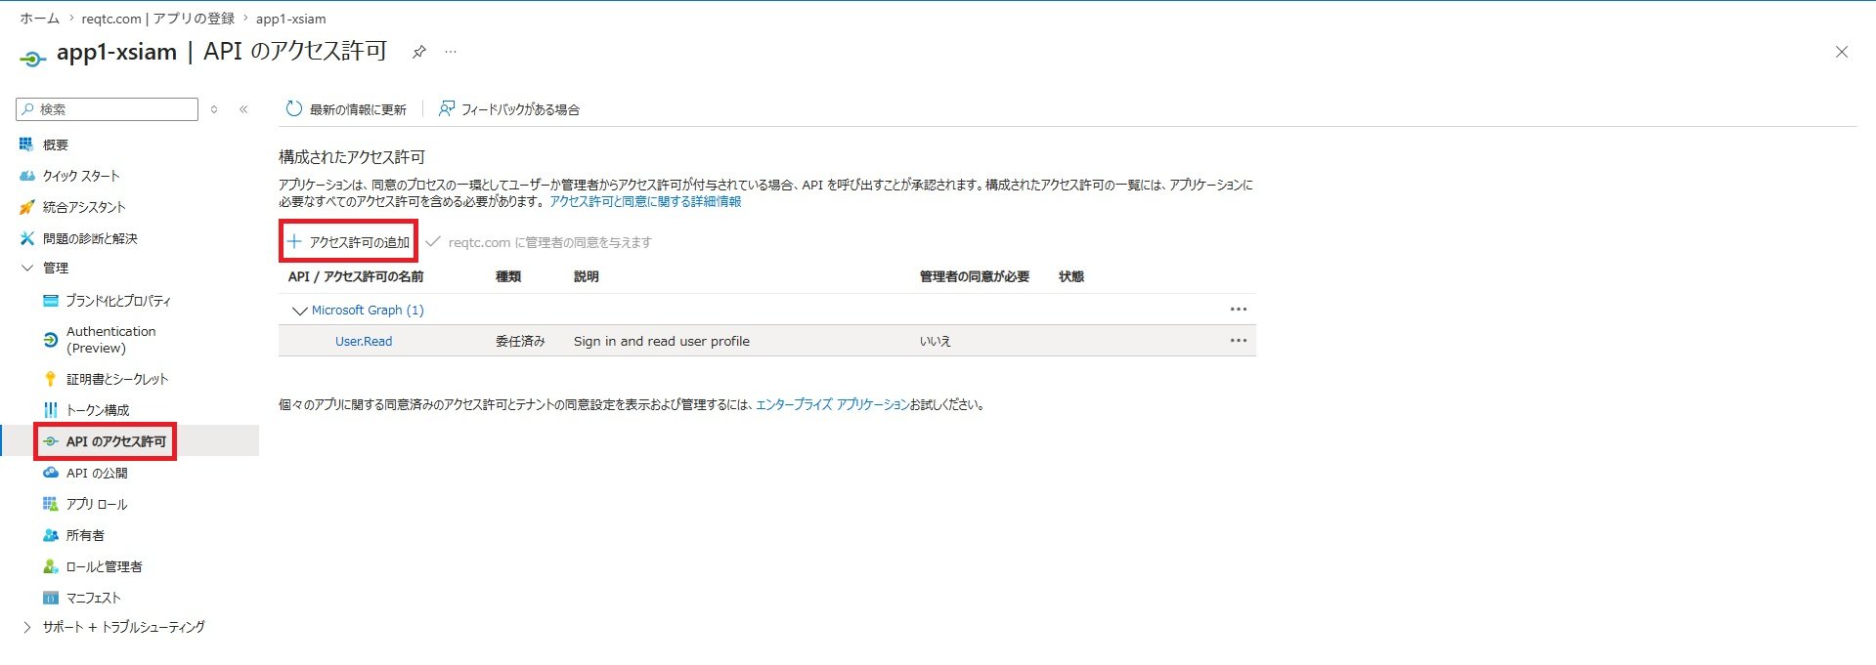
Task: Open 証明書とシークレット menu item
Action: 117,379
